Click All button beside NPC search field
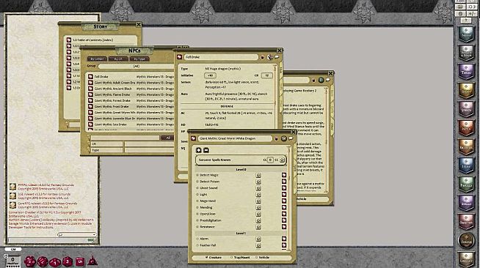 coord(168,138)
